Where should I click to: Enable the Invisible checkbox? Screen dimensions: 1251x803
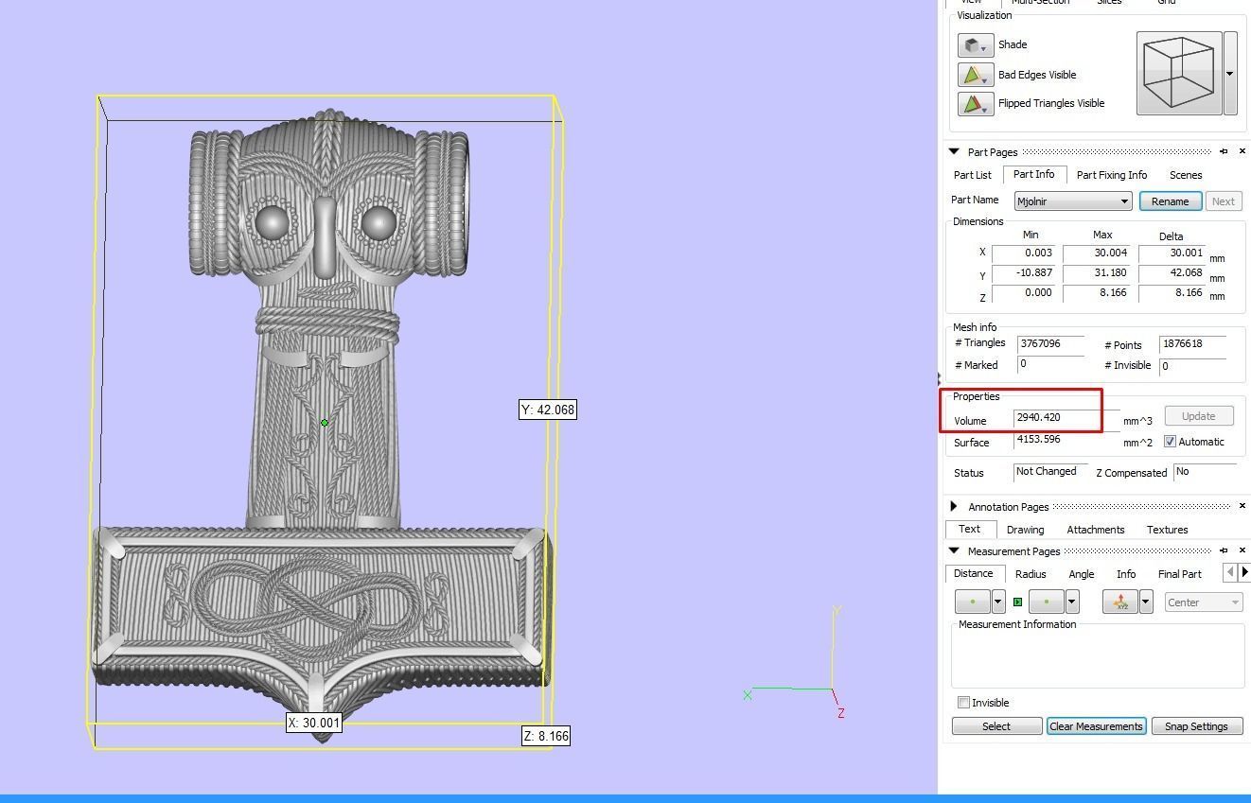click(x=963, y=703)
